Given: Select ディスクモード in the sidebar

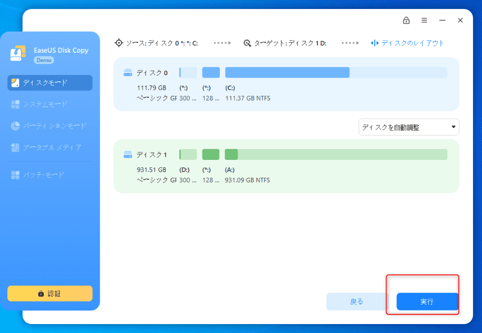Looking at the screenshot, I should tap(50, 83).
